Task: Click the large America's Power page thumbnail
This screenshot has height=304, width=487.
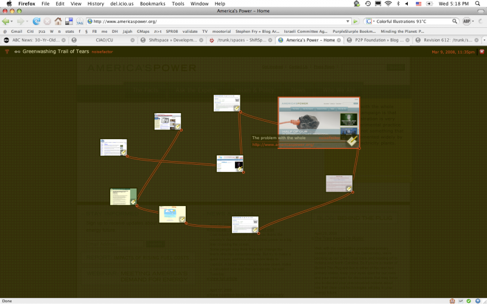Action: [x=318, y=123]
